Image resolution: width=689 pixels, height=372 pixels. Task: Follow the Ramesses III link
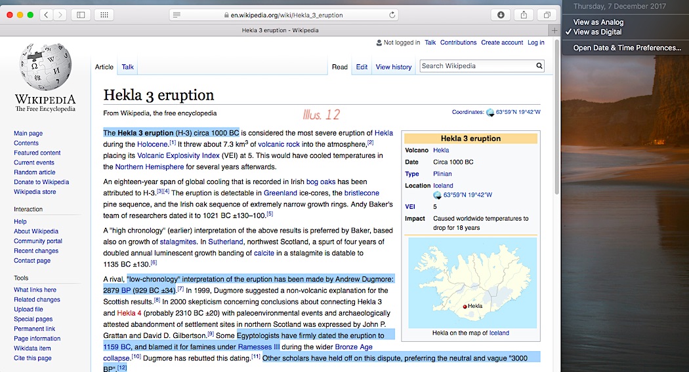click(x=259, y=347)
